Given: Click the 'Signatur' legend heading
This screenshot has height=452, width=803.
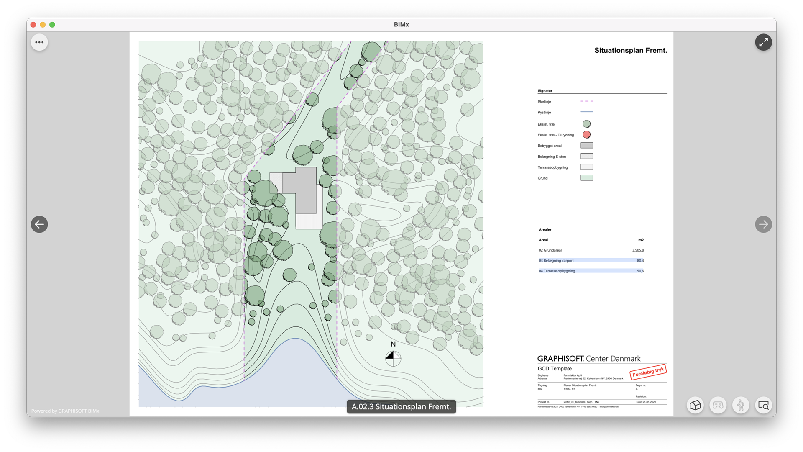Looking at the screenshot, I should click(x=545, y=91).
